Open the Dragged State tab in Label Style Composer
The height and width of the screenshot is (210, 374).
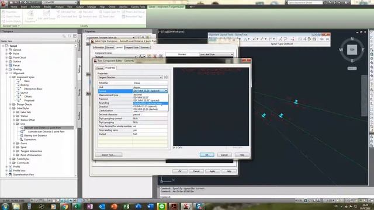131,47
